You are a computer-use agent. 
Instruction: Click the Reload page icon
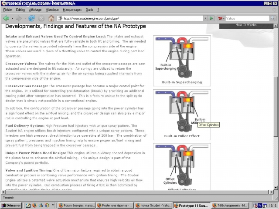pyautogui.click(x=31, y=18)
